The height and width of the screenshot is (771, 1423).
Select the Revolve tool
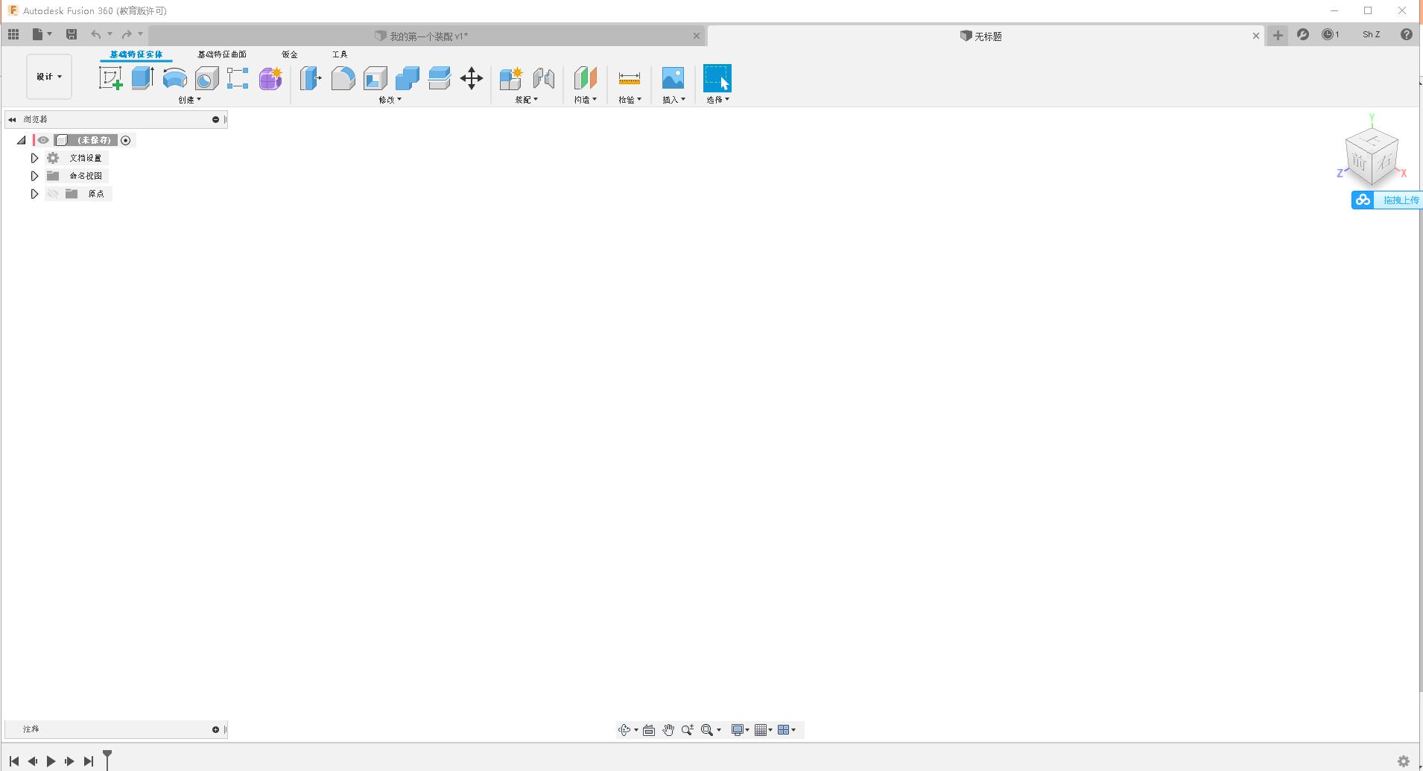coord(174,78)
